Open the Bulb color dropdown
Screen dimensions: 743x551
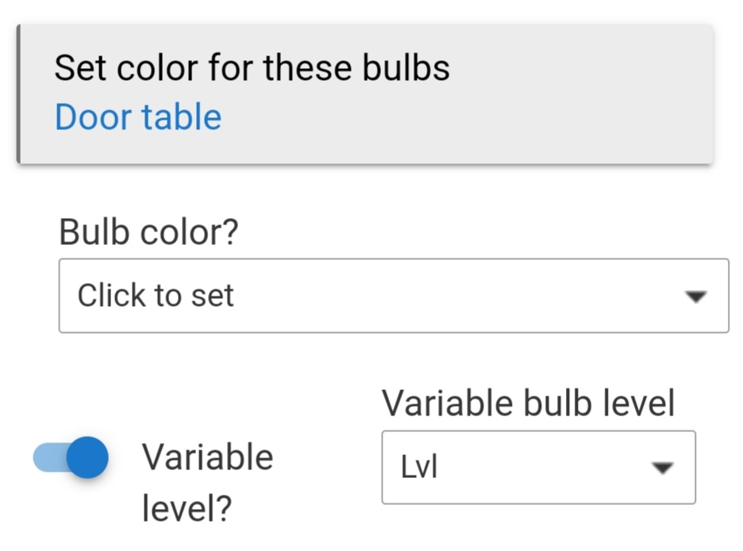(393, 295)
